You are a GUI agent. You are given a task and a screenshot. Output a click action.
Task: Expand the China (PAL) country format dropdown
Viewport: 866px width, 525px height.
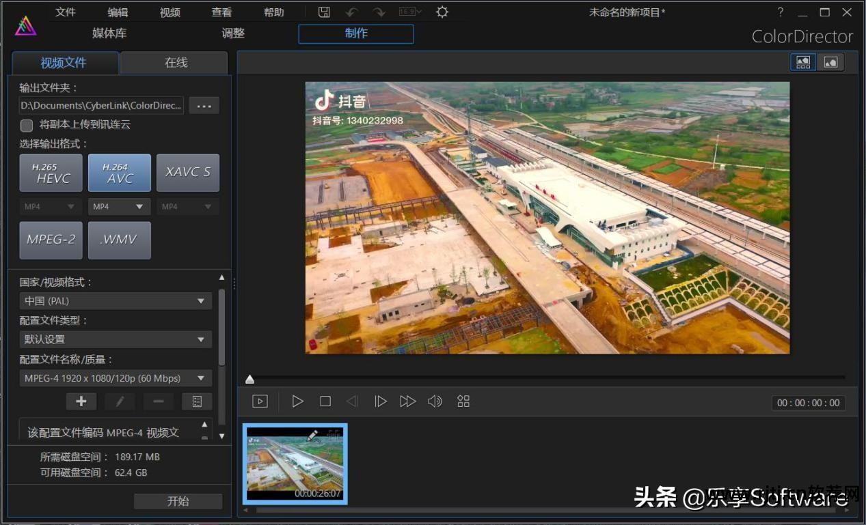click(116, 301)
